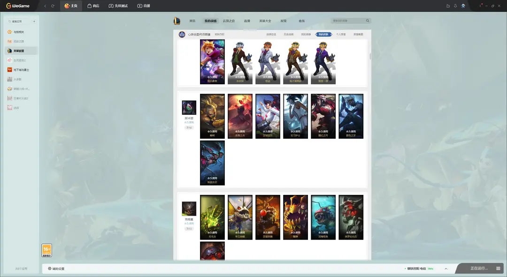
Task: Switch to the 历史战绩 sub-tab
Action: 289,34
